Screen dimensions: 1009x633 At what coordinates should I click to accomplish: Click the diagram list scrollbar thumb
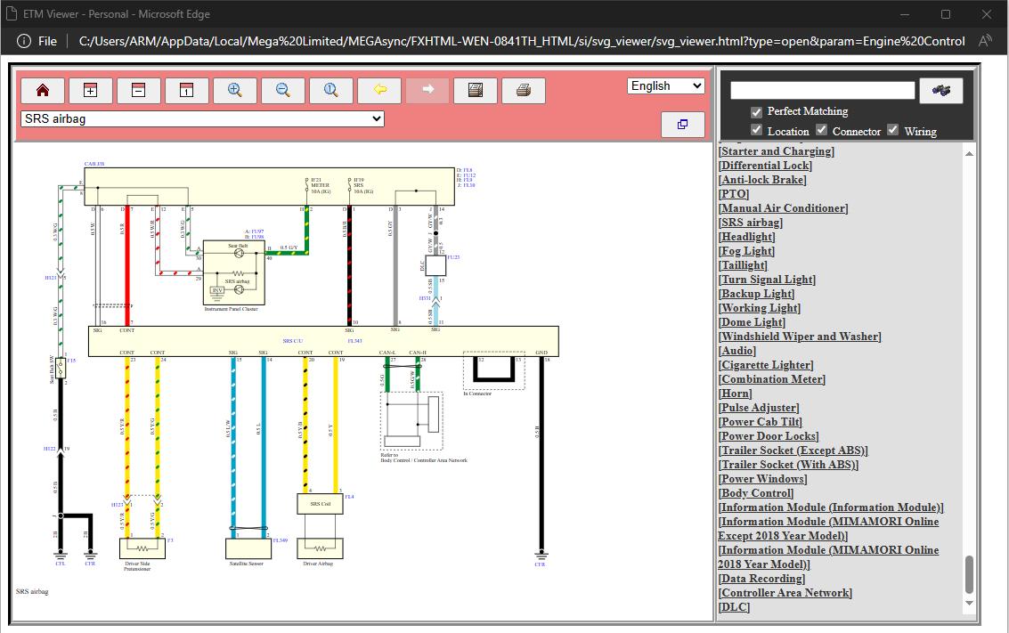tap(969, 574)
